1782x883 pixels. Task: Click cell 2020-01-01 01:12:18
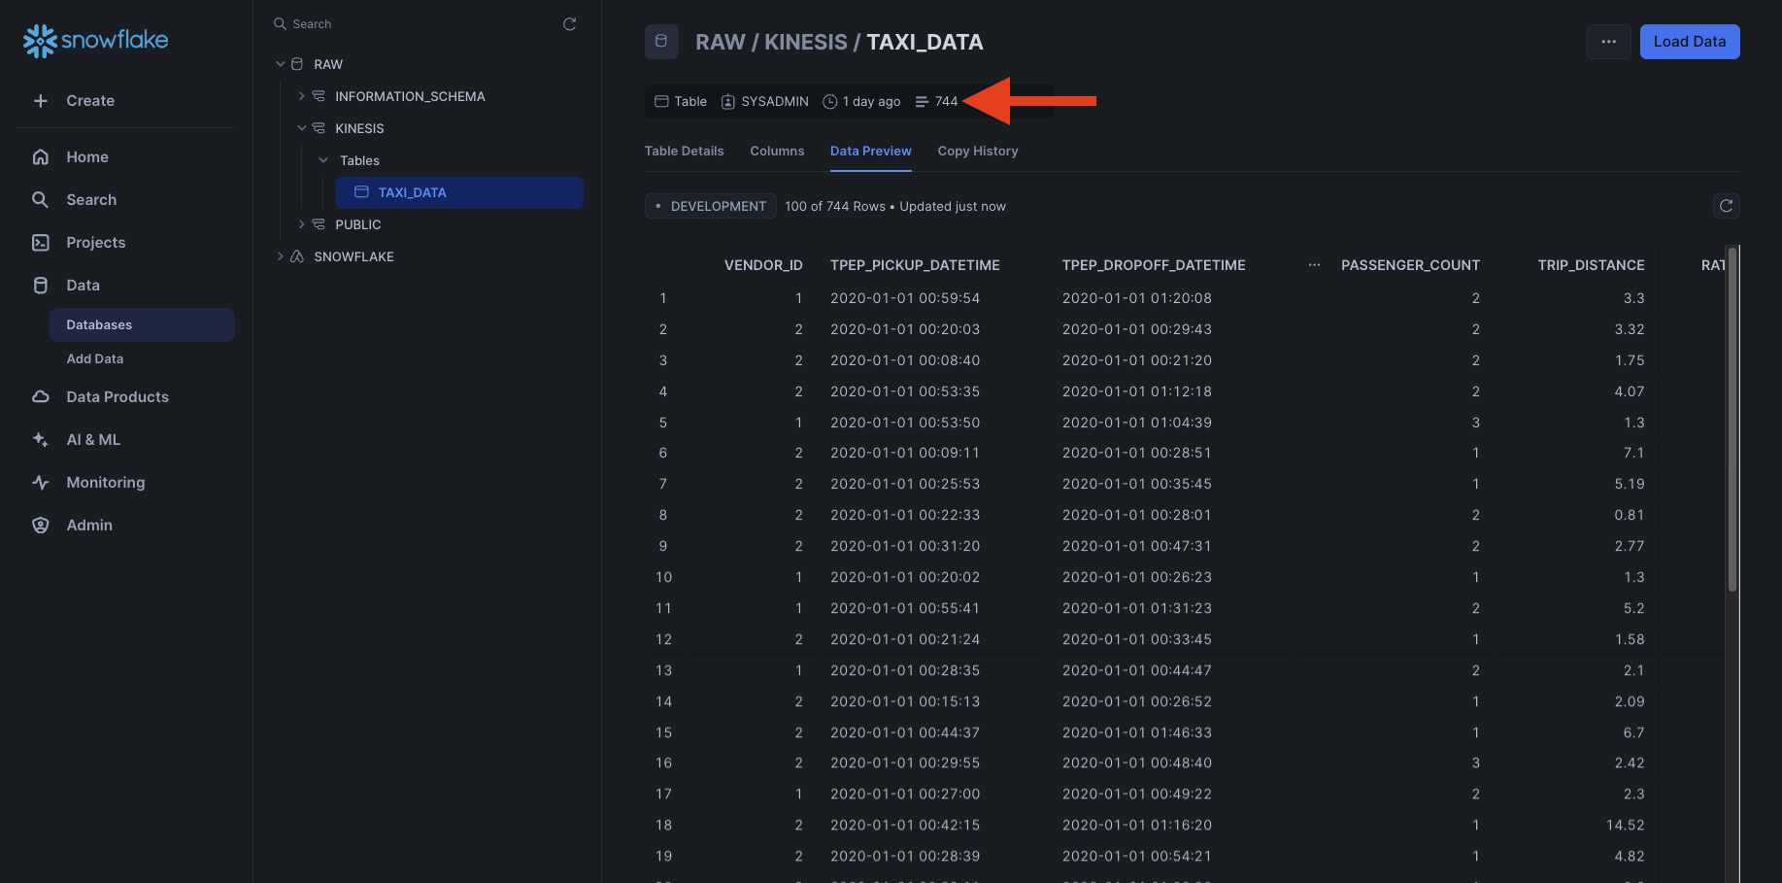(1137, 391)
